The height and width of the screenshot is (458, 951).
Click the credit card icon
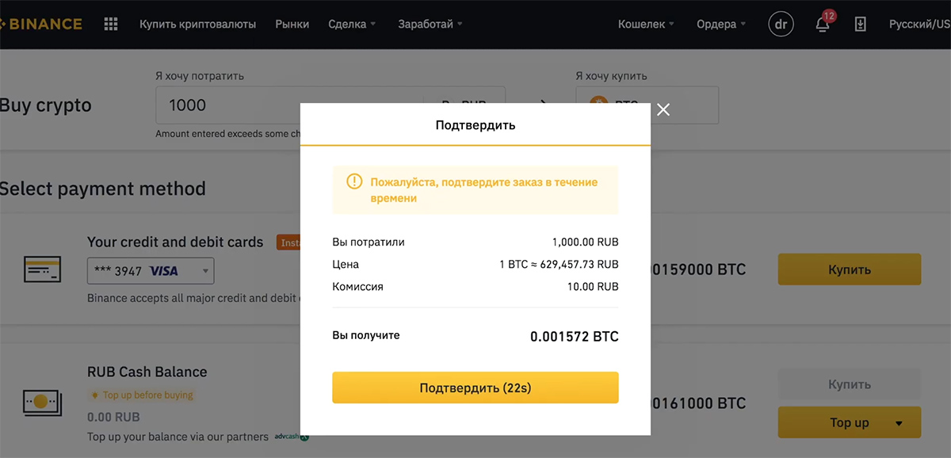(x=42, y=270)
